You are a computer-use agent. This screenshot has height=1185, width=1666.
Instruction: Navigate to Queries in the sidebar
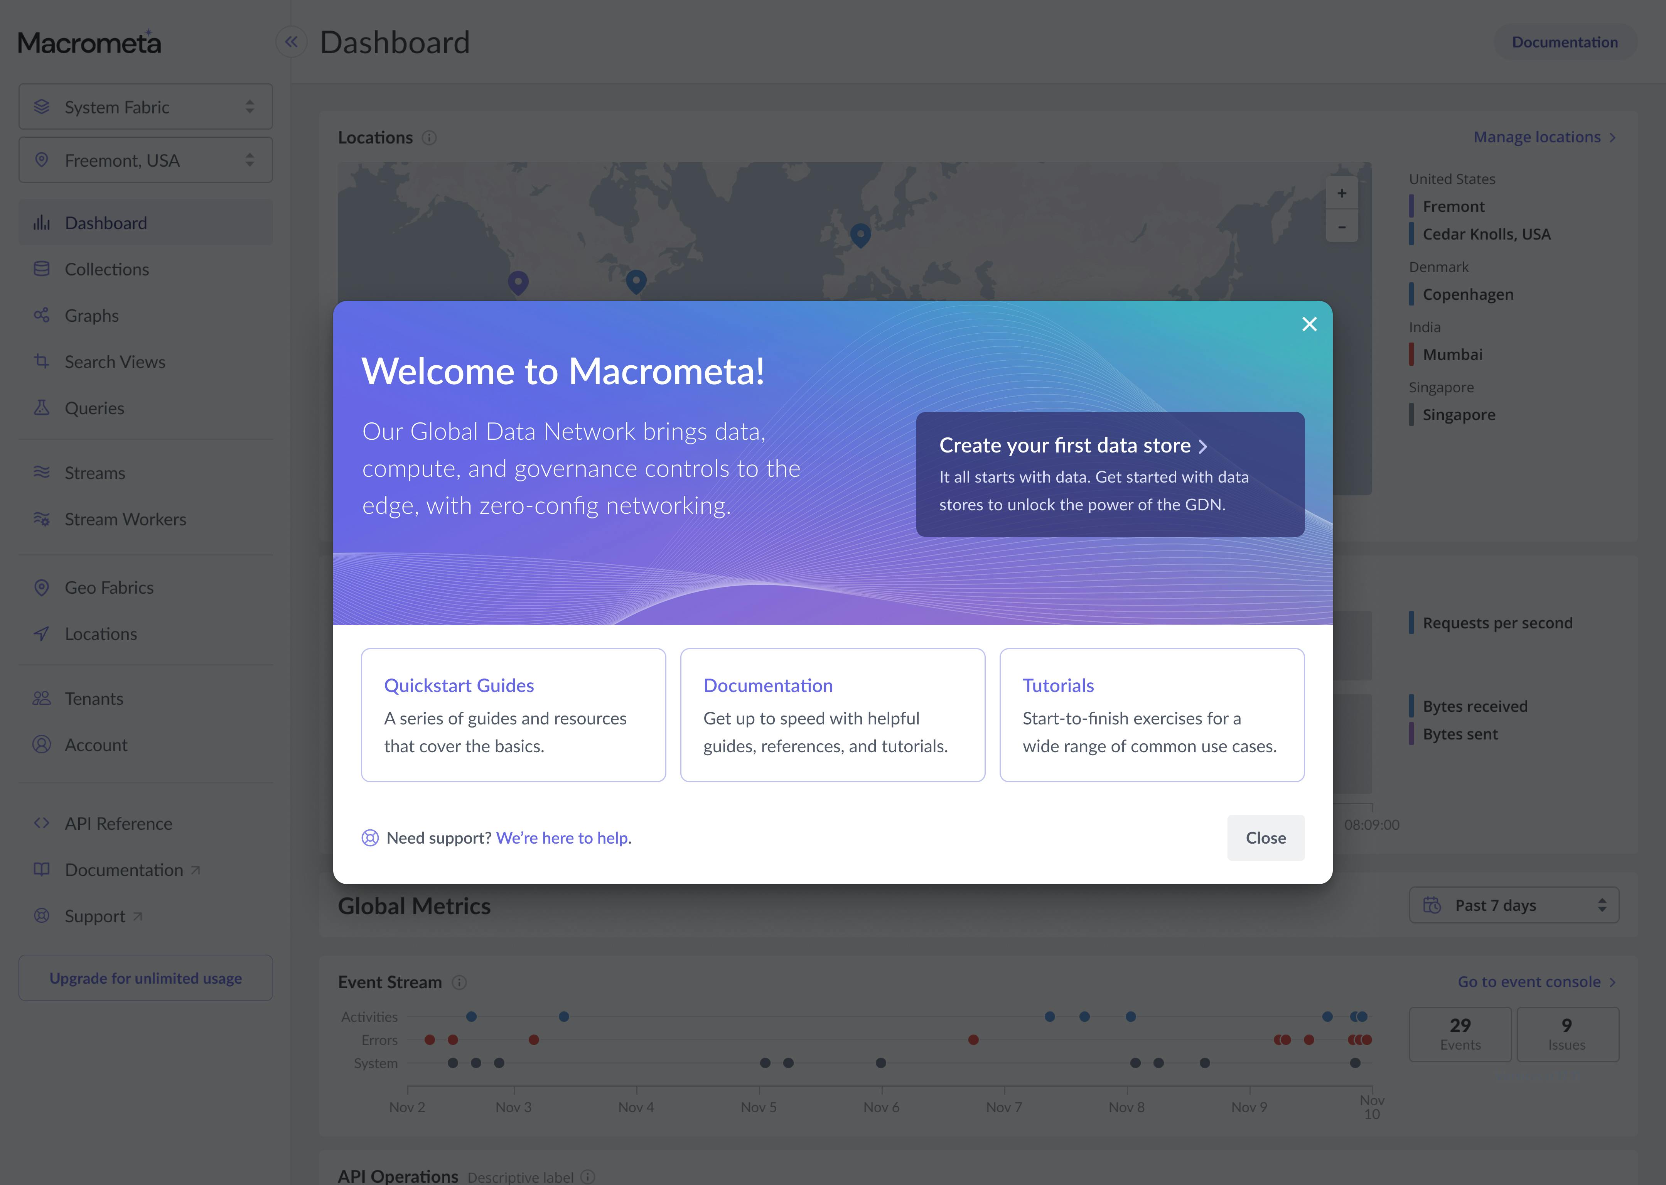pyautogui.click(x=146, y=408)
